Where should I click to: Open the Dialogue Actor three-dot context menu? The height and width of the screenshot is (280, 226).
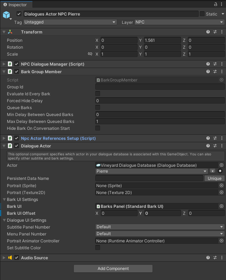(222, 146)
